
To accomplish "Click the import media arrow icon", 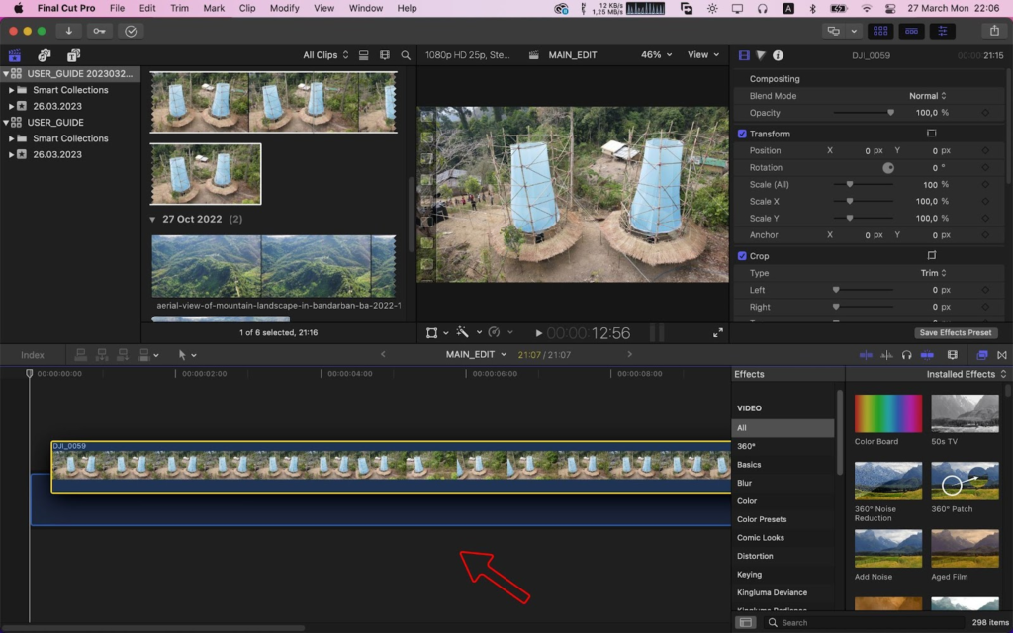I will (68, 31).
